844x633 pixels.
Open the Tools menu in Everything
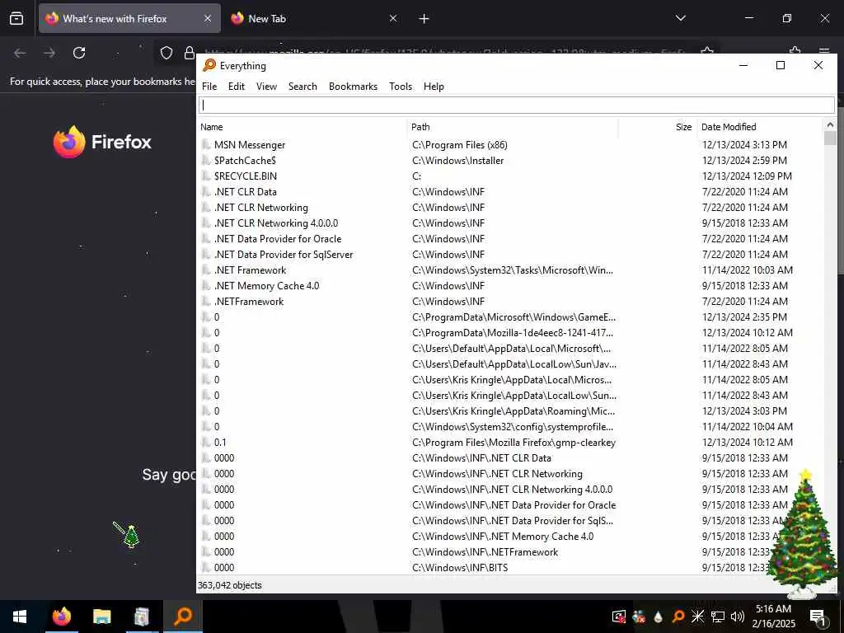[x=401, y=86]
